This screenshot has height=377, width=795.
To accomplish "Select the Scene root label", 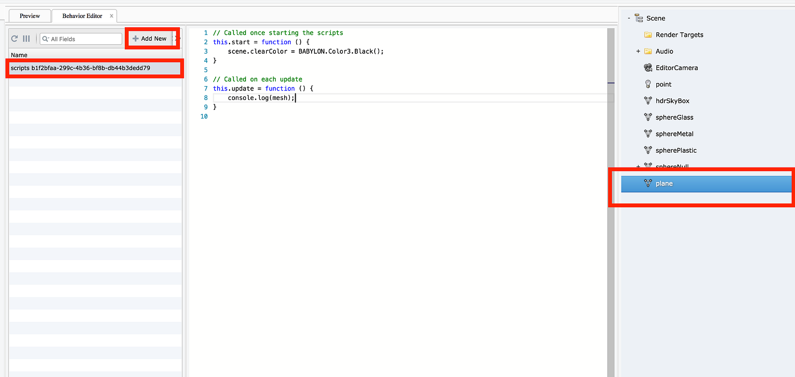I will pyautogui.click(x=656, y=18).
